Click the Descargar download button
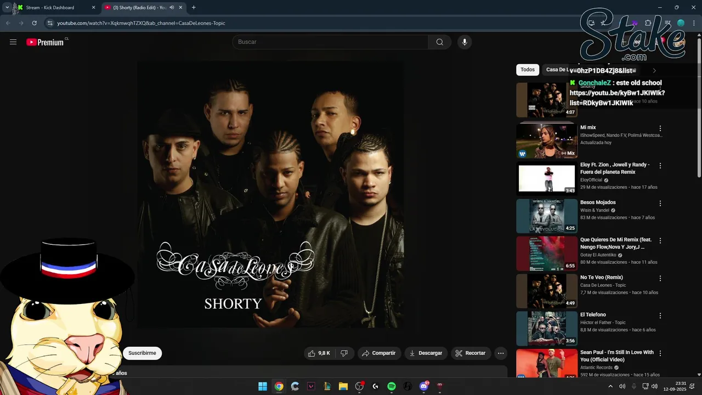This screenshot has height=395, width=702. point(426,353)
